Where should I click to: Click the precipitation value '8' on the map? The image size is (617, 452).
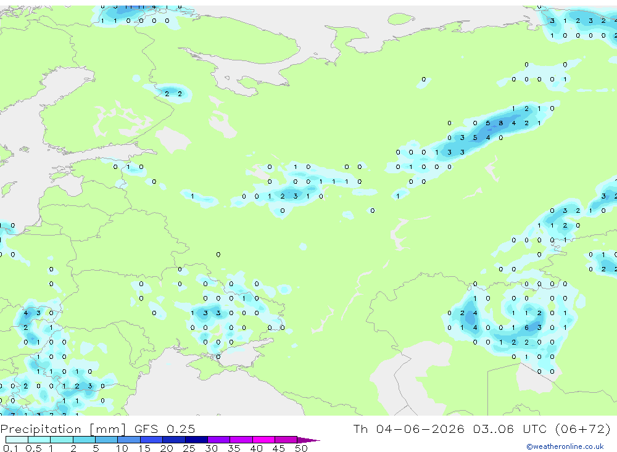(x=500, y=123)
